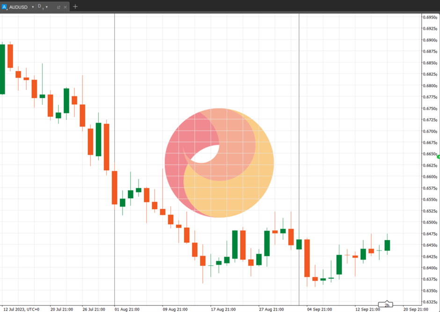Detach the AUDUSD chart into a separate window
The height and width of the screenshot is (312, 440).
59,7
